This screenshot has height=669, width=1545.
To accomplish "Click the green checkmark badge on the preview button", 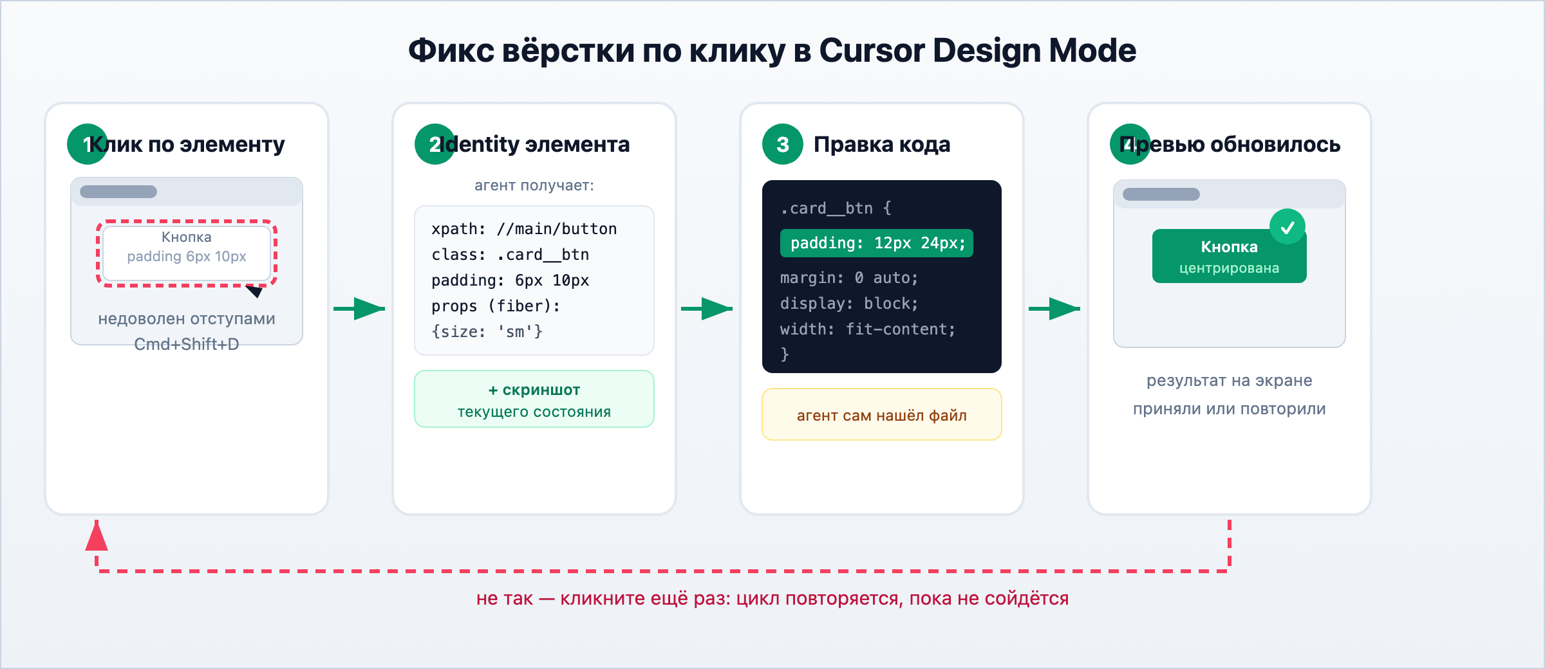I will pyautogui.click(x=1287, y=226).
